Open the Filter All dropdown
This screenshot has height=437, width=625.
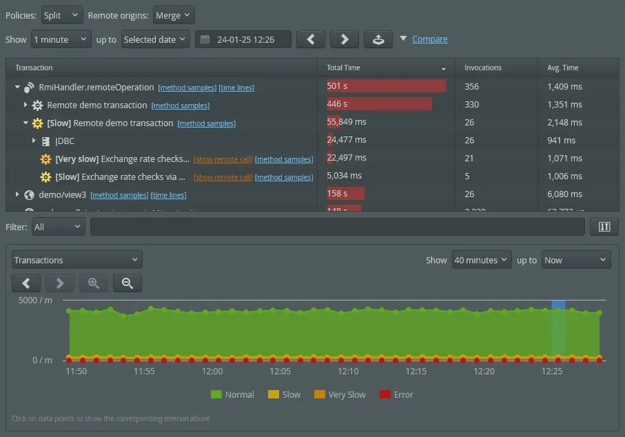coord(58,226)
